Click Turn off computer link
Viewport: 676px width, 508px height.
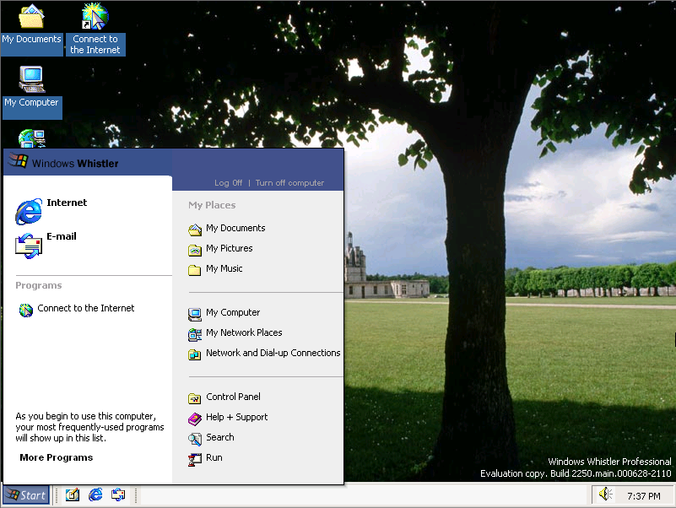click(x=289, y=183)
